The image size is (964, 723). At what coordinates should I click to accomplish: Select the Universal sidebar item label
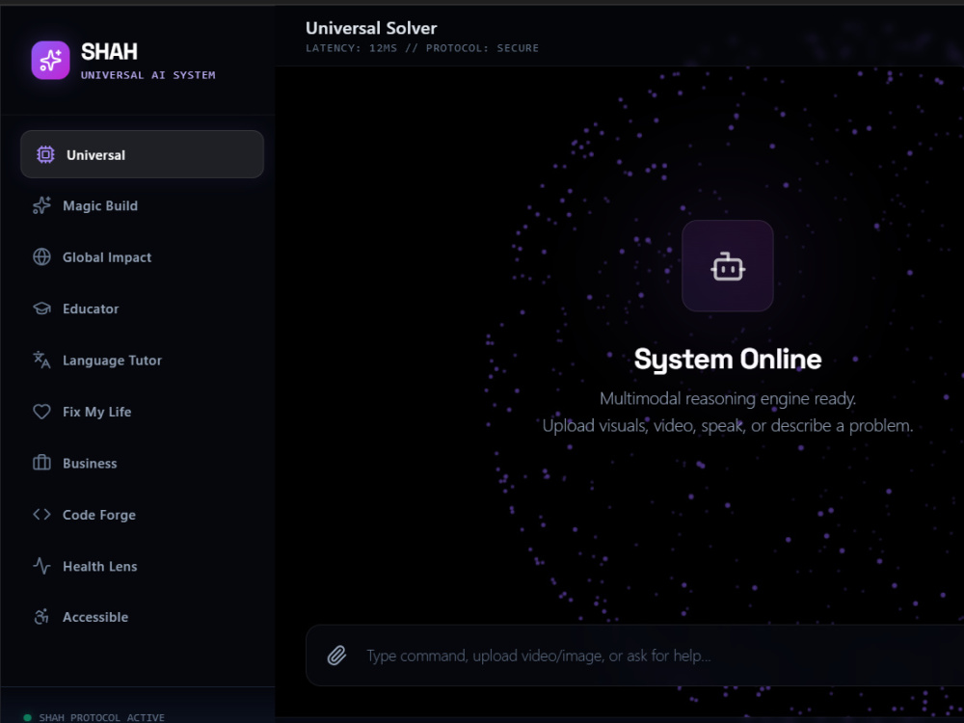[x=95, y=155]
